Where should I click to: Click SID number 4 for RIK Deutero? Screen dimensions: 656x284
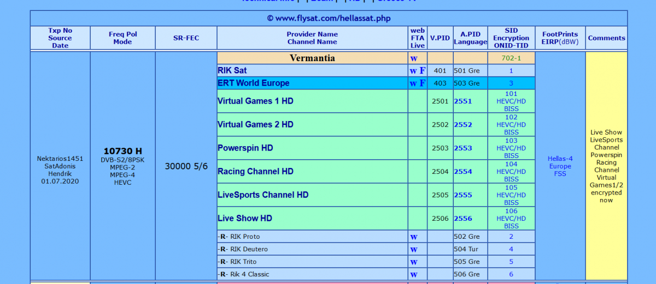[x=511, y=249]
